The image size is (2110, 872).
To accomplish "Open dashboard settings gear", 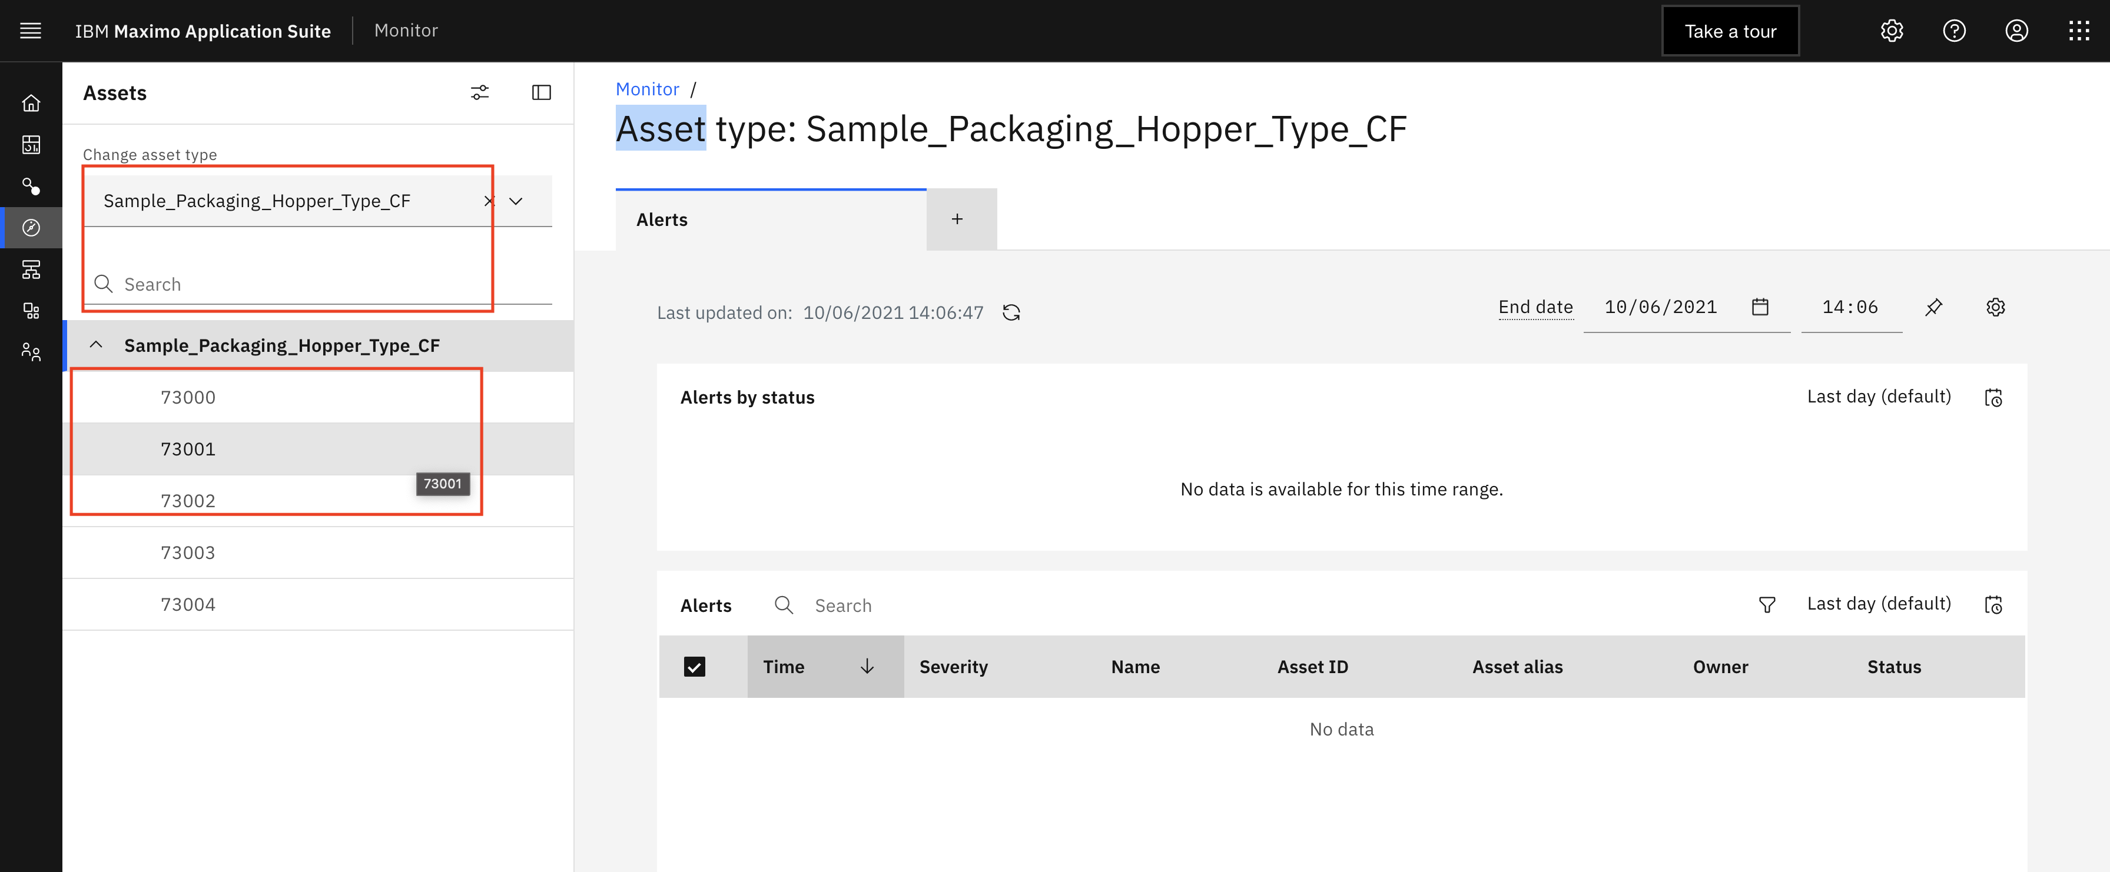I will 1995,307.
